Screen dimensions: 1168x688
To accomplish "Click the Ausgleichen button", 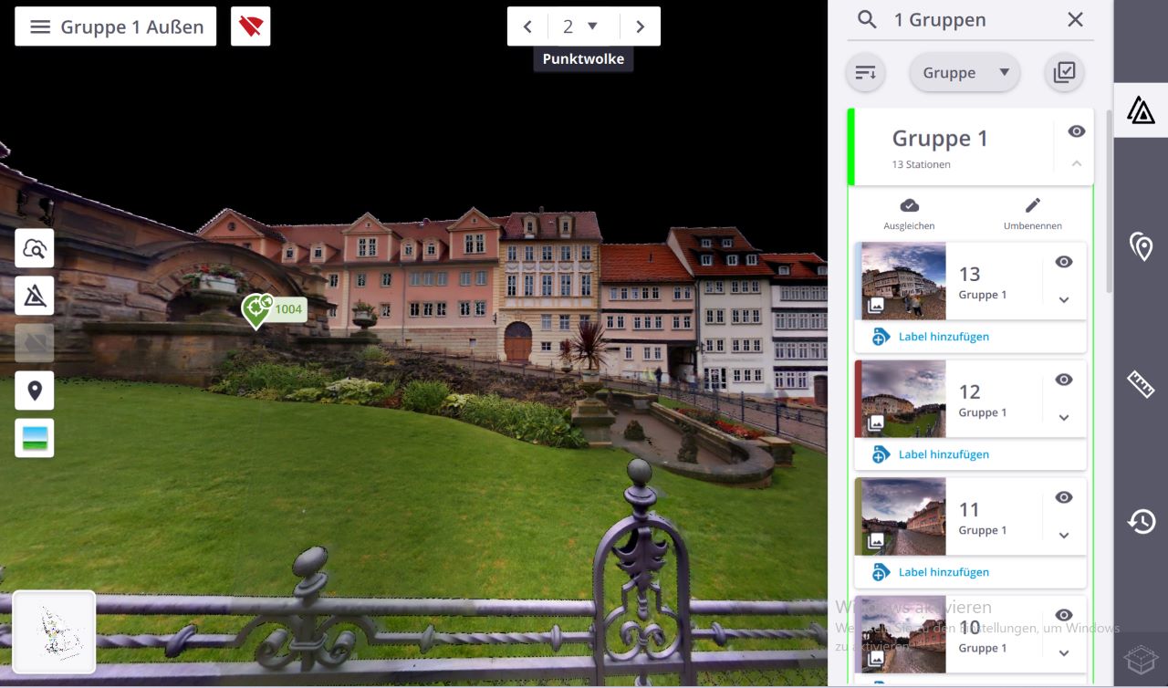I will click(909, 214).
